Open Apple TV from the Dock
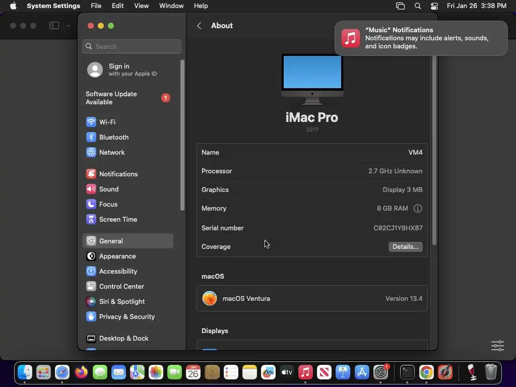 tap(287, 372)
